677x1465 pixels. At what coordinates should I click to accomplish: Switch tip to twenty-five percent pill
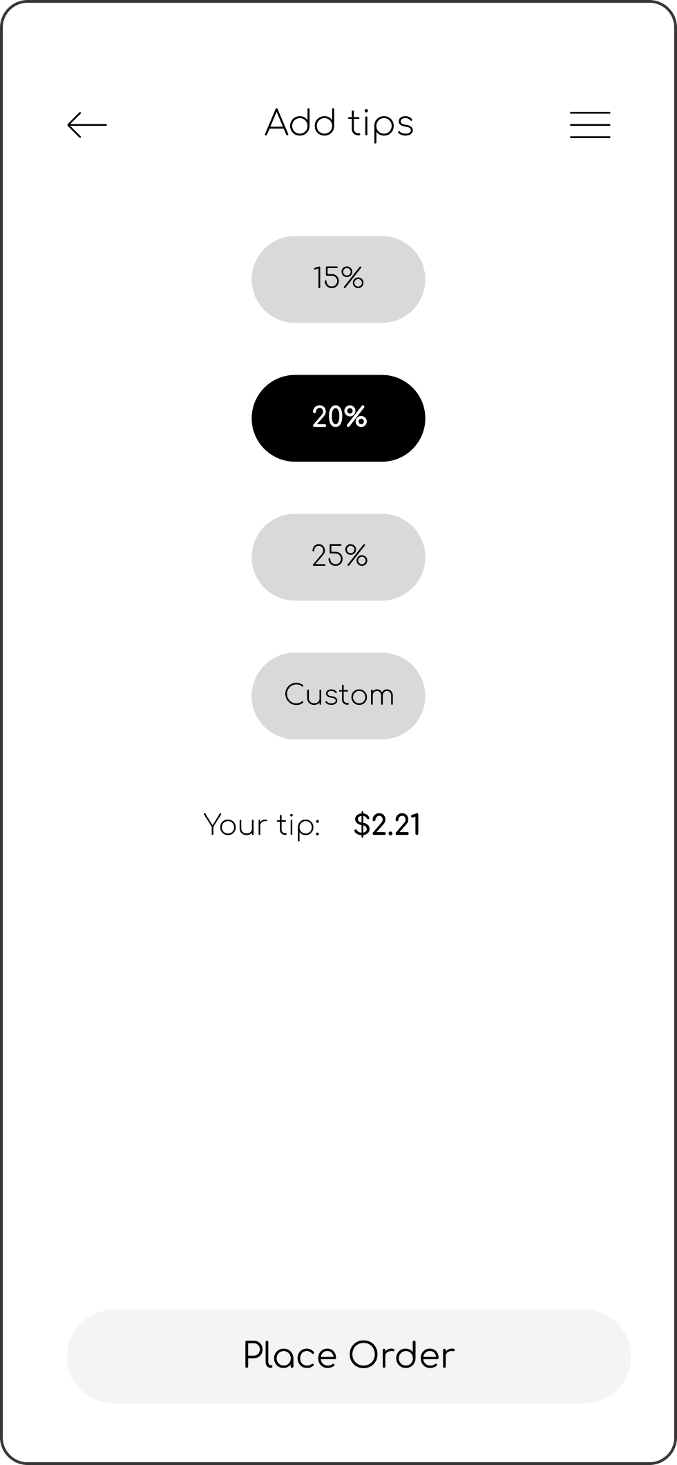pyautogui.click(x=338, y=557)
